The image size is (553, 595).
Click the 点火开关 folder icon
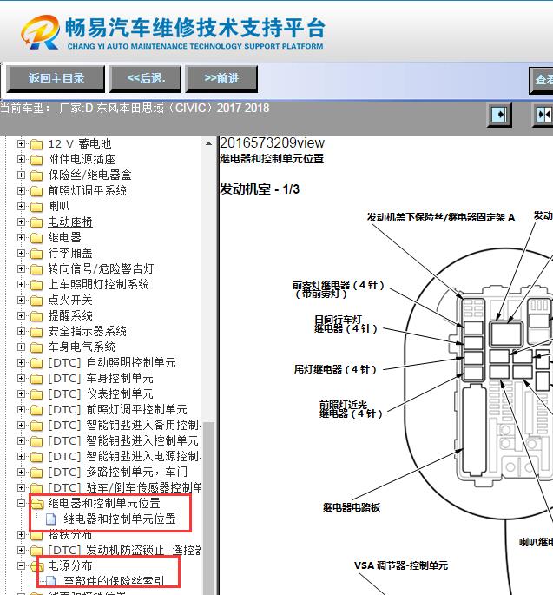click(x=36, y=301)
